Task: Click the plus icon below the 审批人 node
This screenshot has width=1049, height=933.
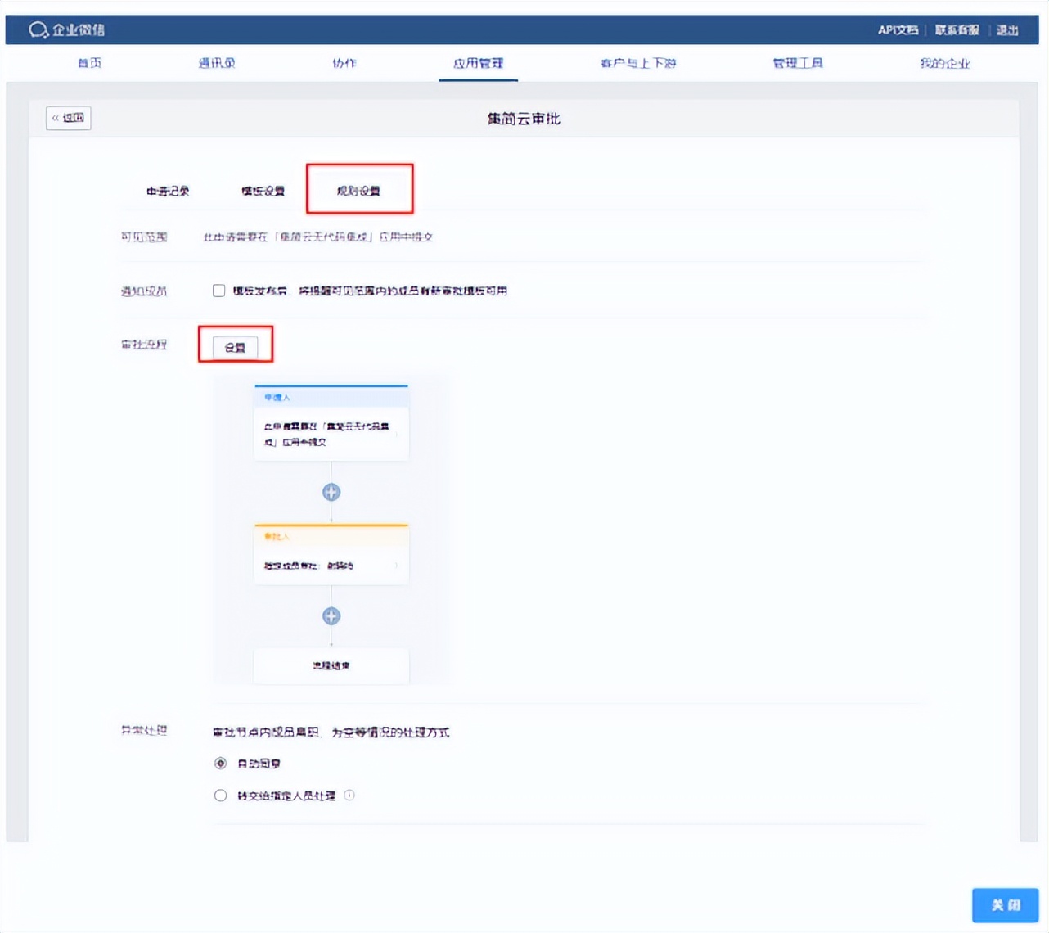Action: coord(331,615)
